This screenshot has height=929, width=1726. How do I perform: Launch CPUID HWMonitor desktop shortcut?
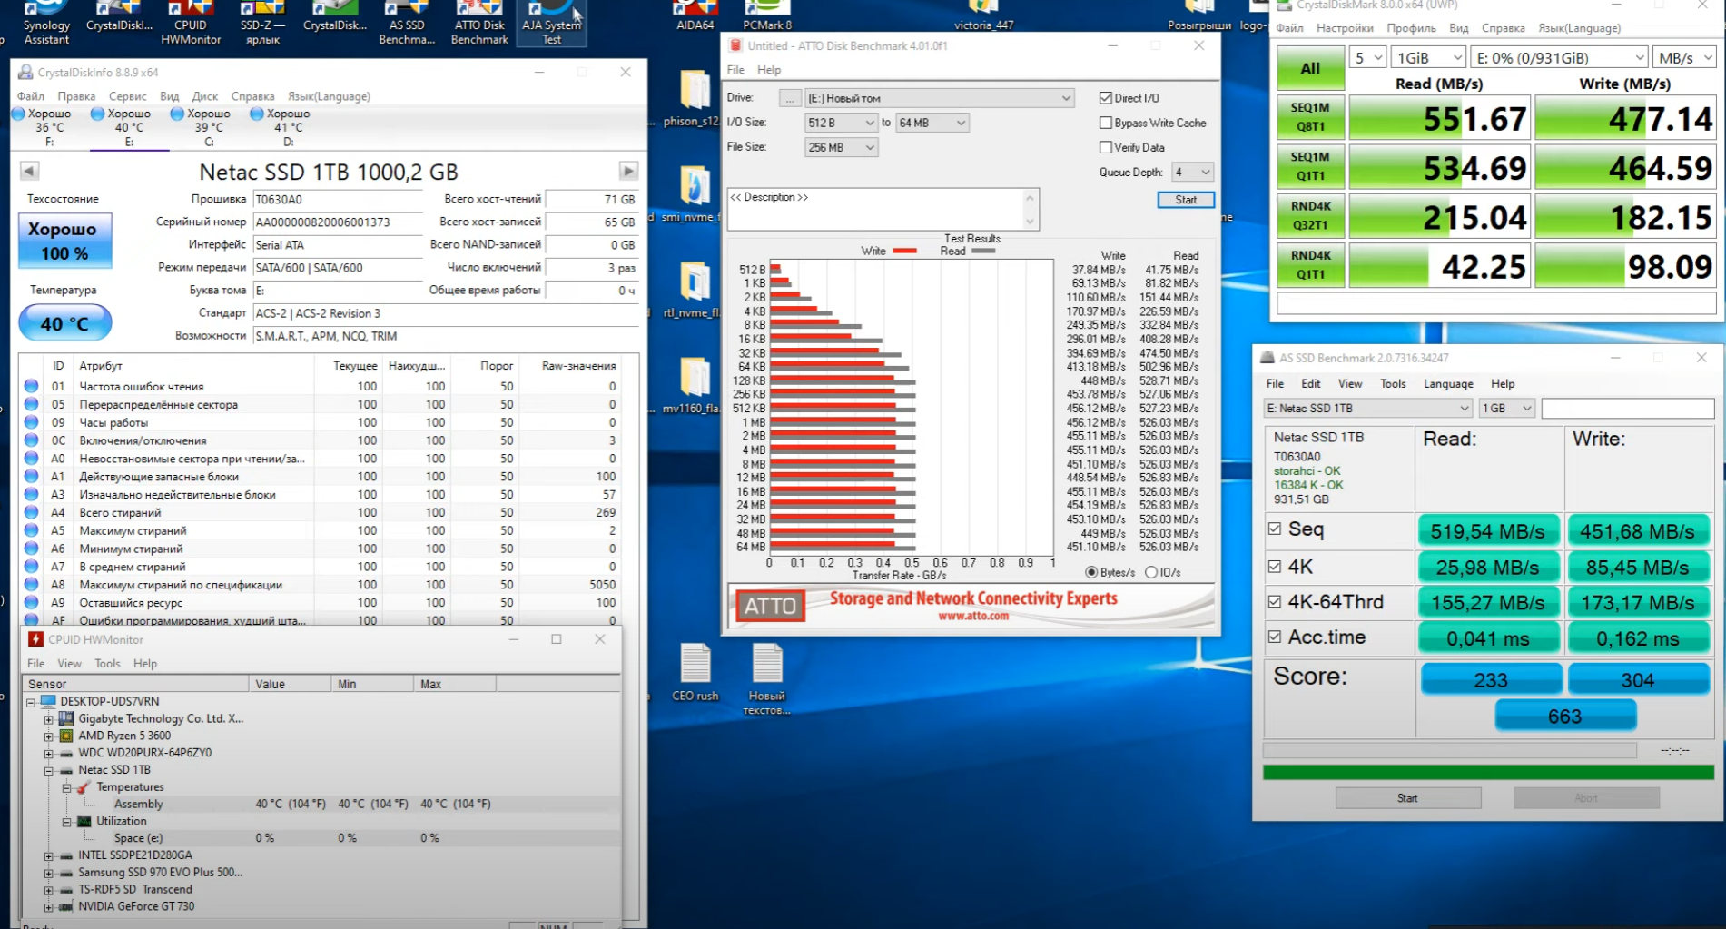[x=191, y=24]
